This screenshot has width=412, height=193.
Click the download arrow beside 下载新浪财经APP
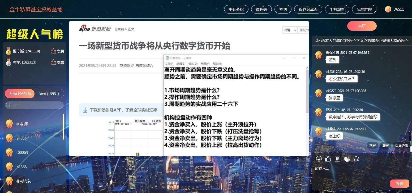(85, 109)
